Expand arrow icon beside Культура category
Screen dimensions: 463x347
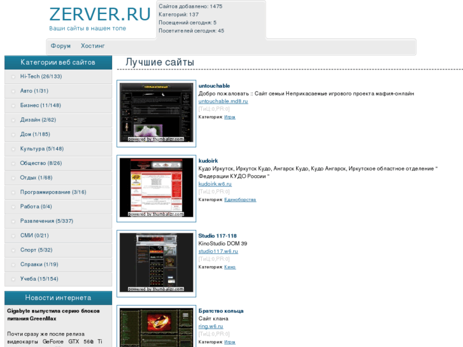[x=13, y=149]
